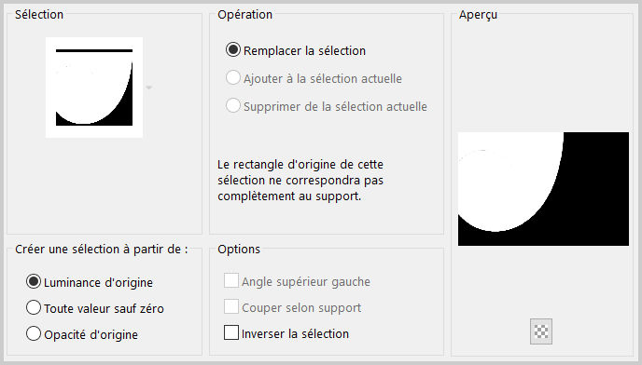
Task: Open the selection thumbnail dropdown arrow
Action: [149, 88]
